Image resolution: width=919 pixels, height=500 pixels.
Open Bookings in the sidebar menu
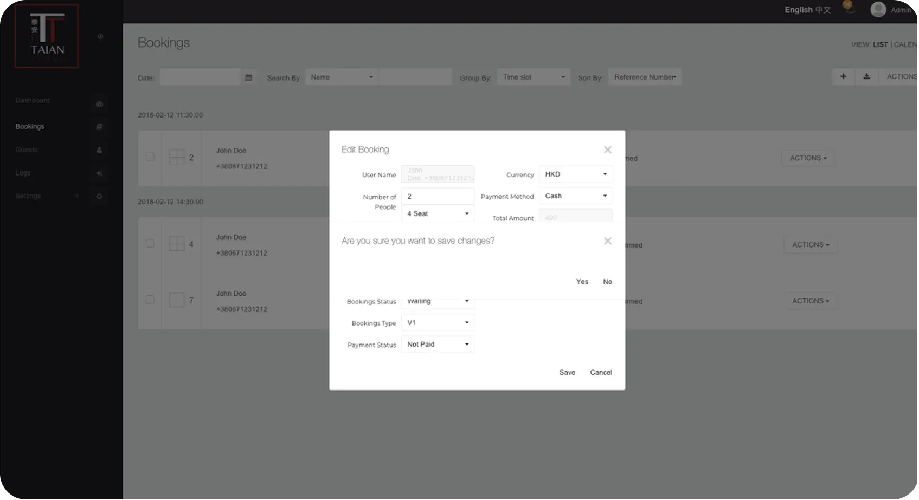pos(30,127)
